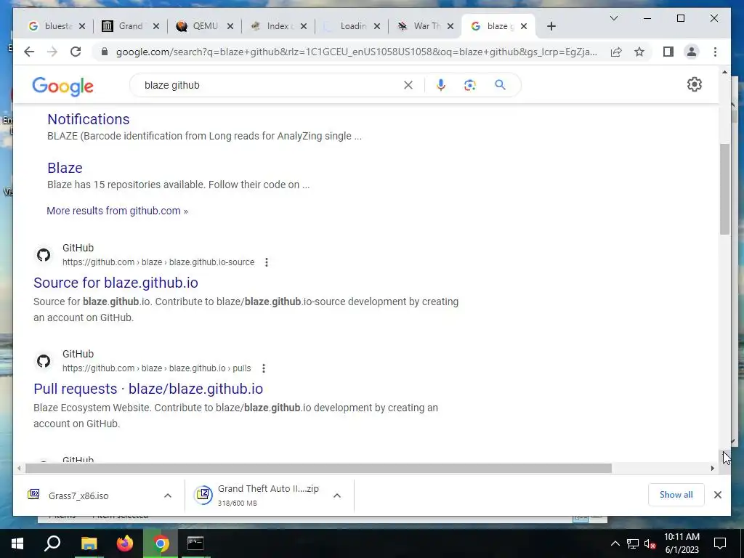Open Chrome three-dot menu
This screenshot has height=558, width=744.
pyautogui.click(x=715, y=52)
